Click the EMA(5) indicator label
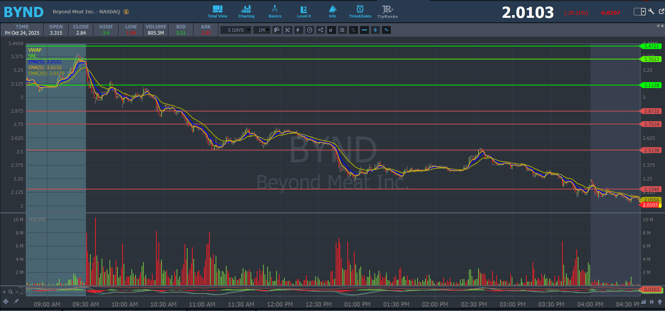Image resolution: width=665 pixels, height=311 pixels. (45, 67)
